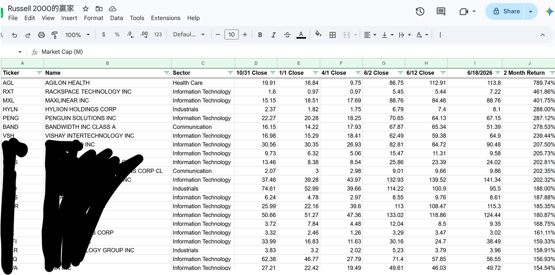Image resolution: width=555 pixels, height=275 pixels.
Task: Open the Format menu
Action: [x=94, y=18]
